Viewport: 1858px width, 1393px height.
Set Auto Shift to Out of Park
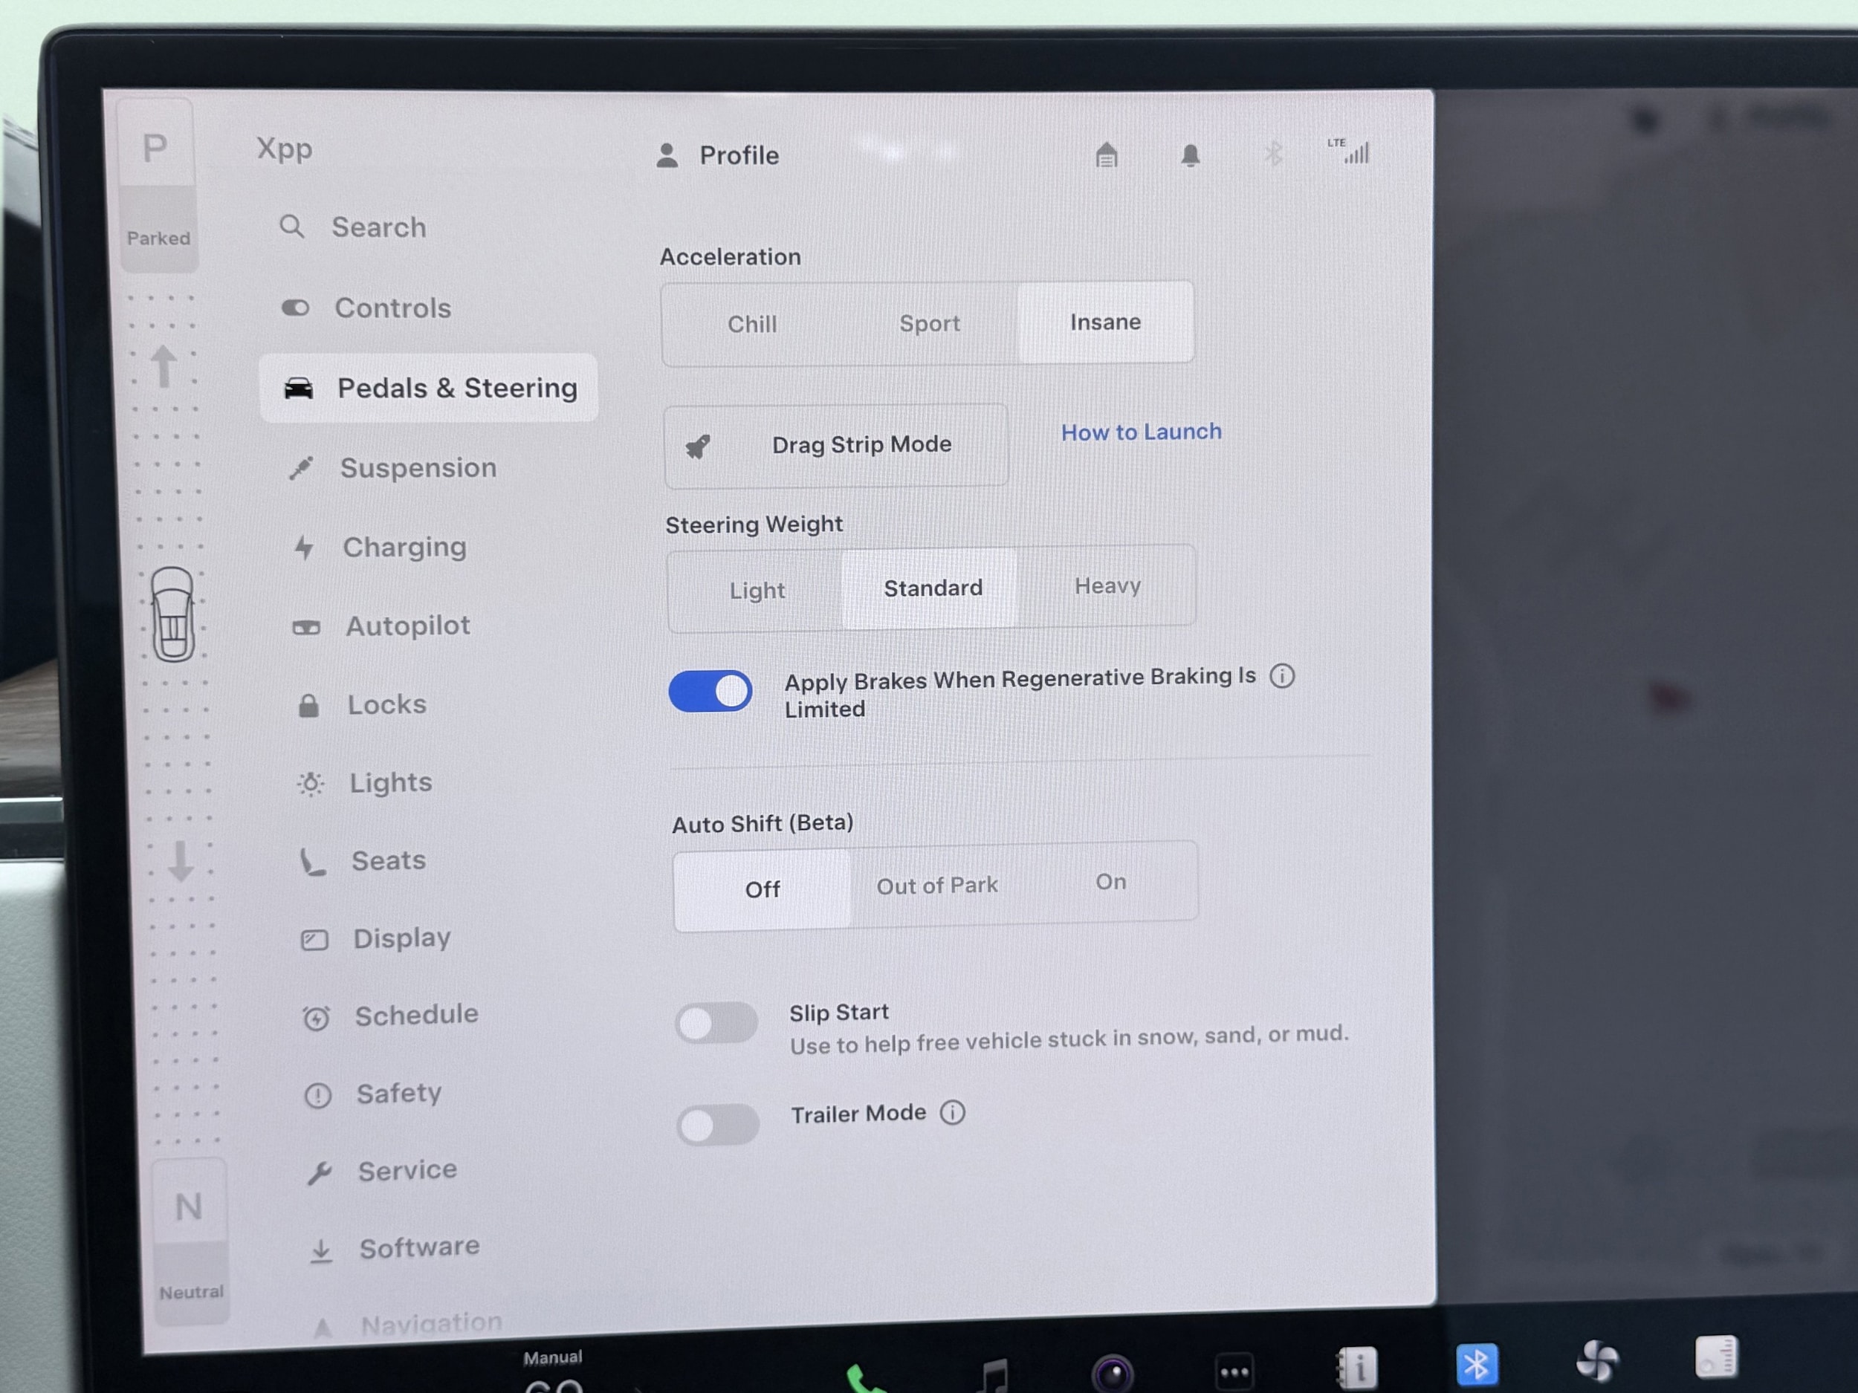[x=936, y=886]
